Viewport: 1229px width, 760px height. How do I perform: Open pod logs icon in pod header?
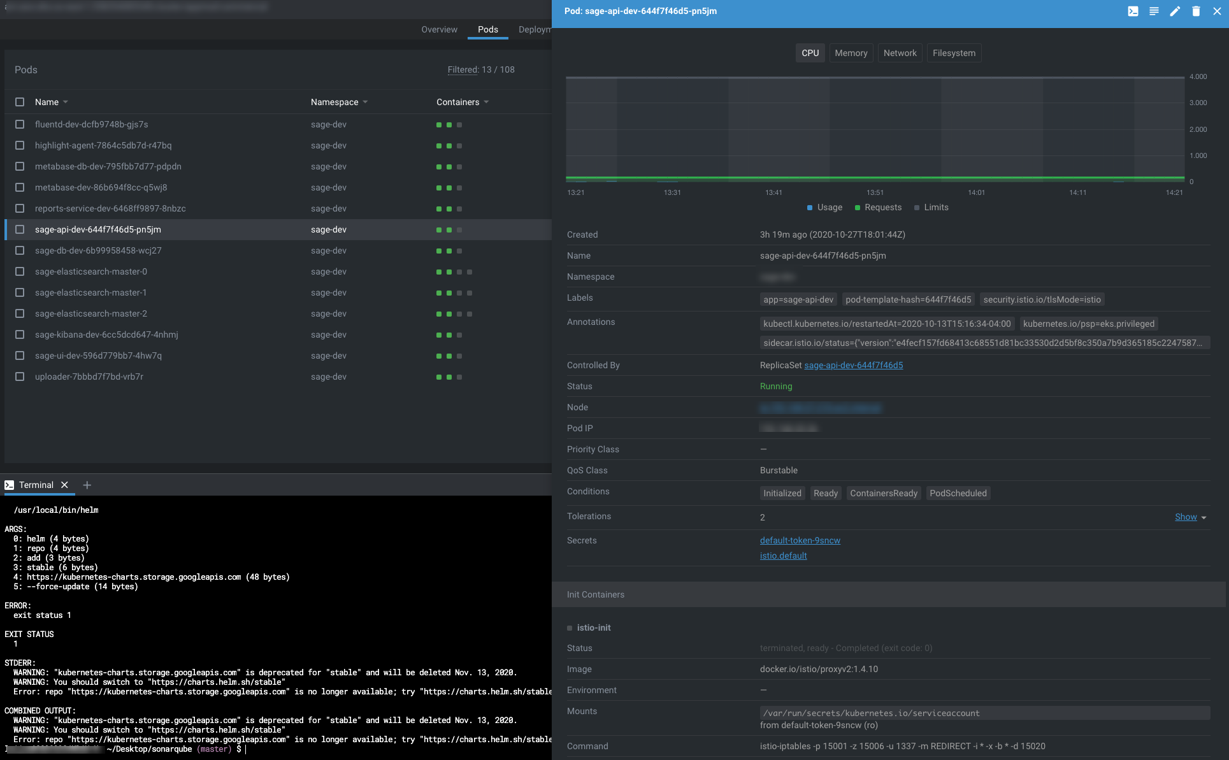point(1154,11)
